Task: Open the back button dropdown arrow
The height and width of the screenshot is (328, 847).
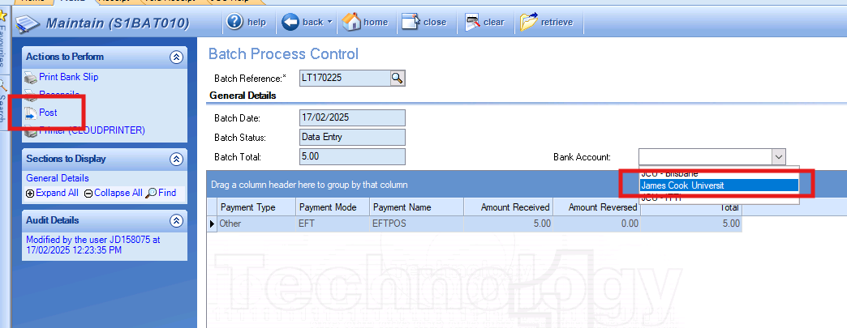Action: tap(329, 23)
